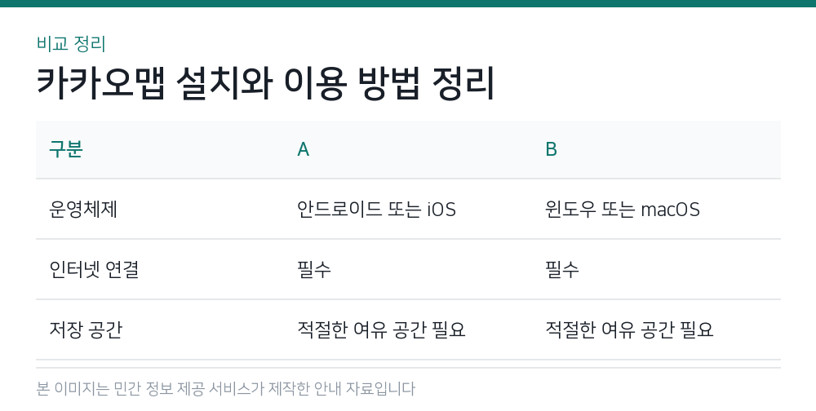Select the column header 'A'
The height and width of the screenshot is (411, 816).
pos(304,149)
